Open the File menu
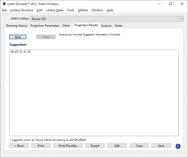The height and width of the screenshot is (158, 188). pyautogui.click(x=4, y=10)
